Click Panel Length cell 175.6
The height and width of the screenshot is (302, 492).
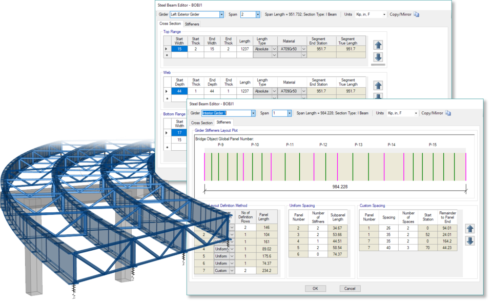pyautogui.click(x=266, y=256)
